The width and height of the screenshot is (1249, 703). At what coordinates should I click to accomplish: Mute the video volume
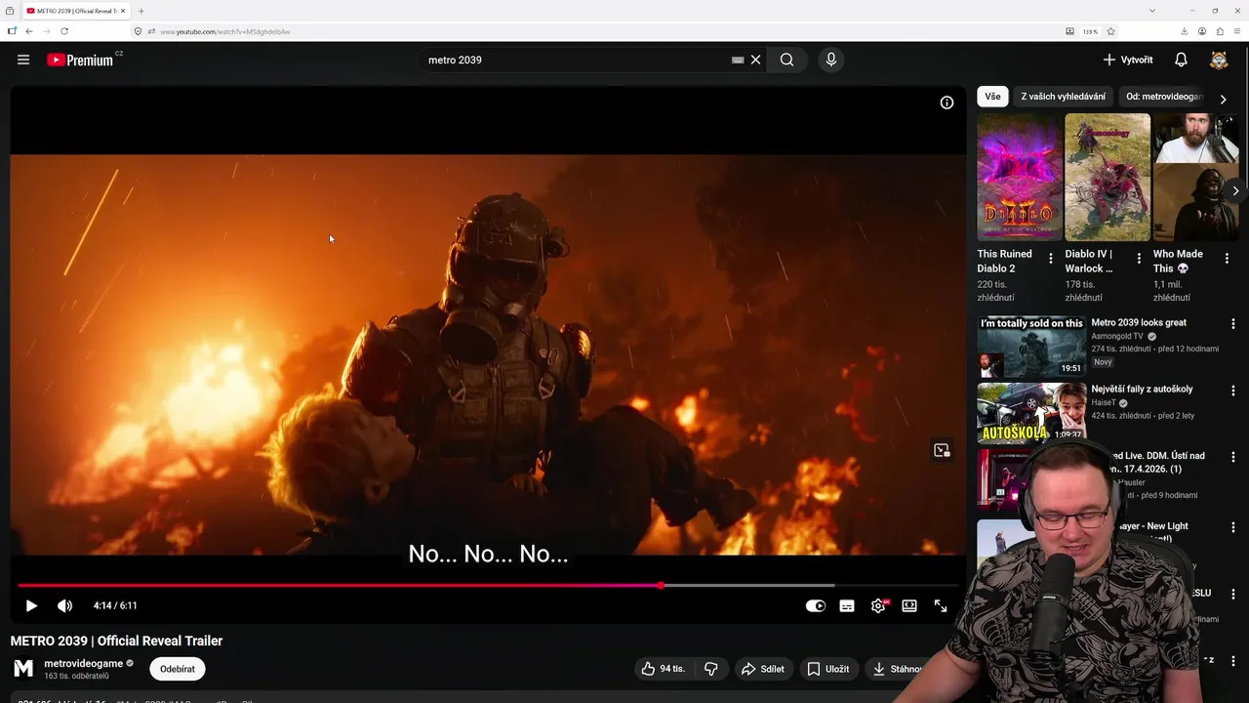(x=64, y=605)
